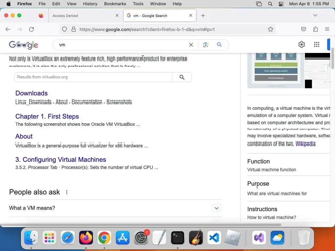Submit search with the blue magnifier icon
This screenshot has width=335, height=251.
coord(219,45)
